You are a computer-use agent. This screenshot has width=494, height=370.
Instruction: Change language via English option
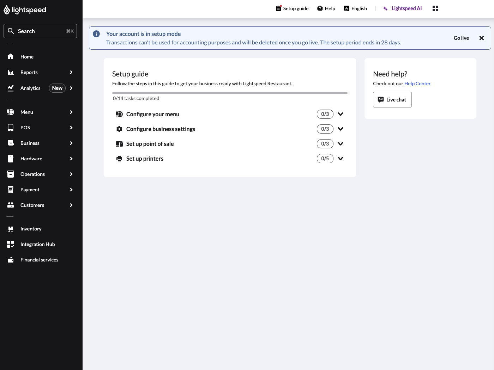(x=355, y=8)
